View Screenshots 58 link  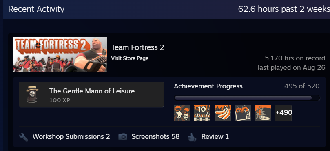[155, 136]
